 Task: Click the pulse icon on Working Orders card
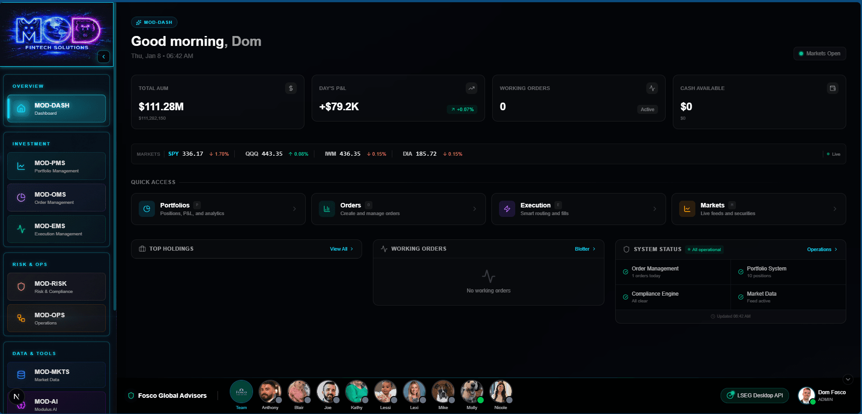(x=652, y=88)
